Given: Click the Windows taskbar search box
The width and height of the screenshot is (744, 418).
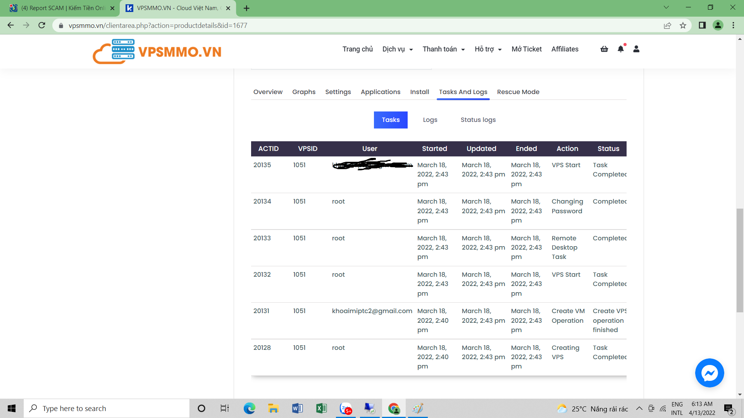Looking at the screenshot, I should coord(107,408).
